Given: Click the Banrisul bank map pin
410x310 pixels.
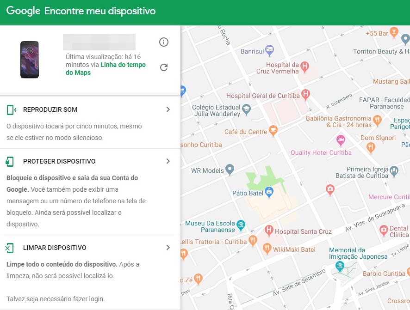Looking at the screenshot, I should [270, 50].
